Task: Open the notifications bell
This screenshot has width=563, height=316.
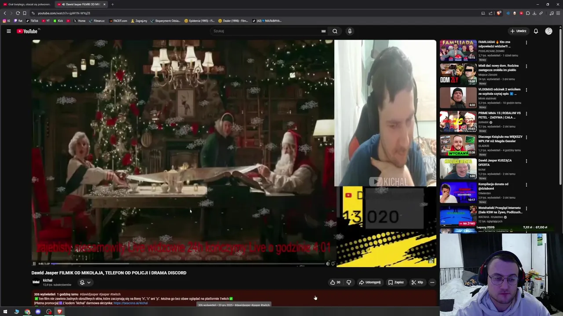Action: [x=536, y=31]
